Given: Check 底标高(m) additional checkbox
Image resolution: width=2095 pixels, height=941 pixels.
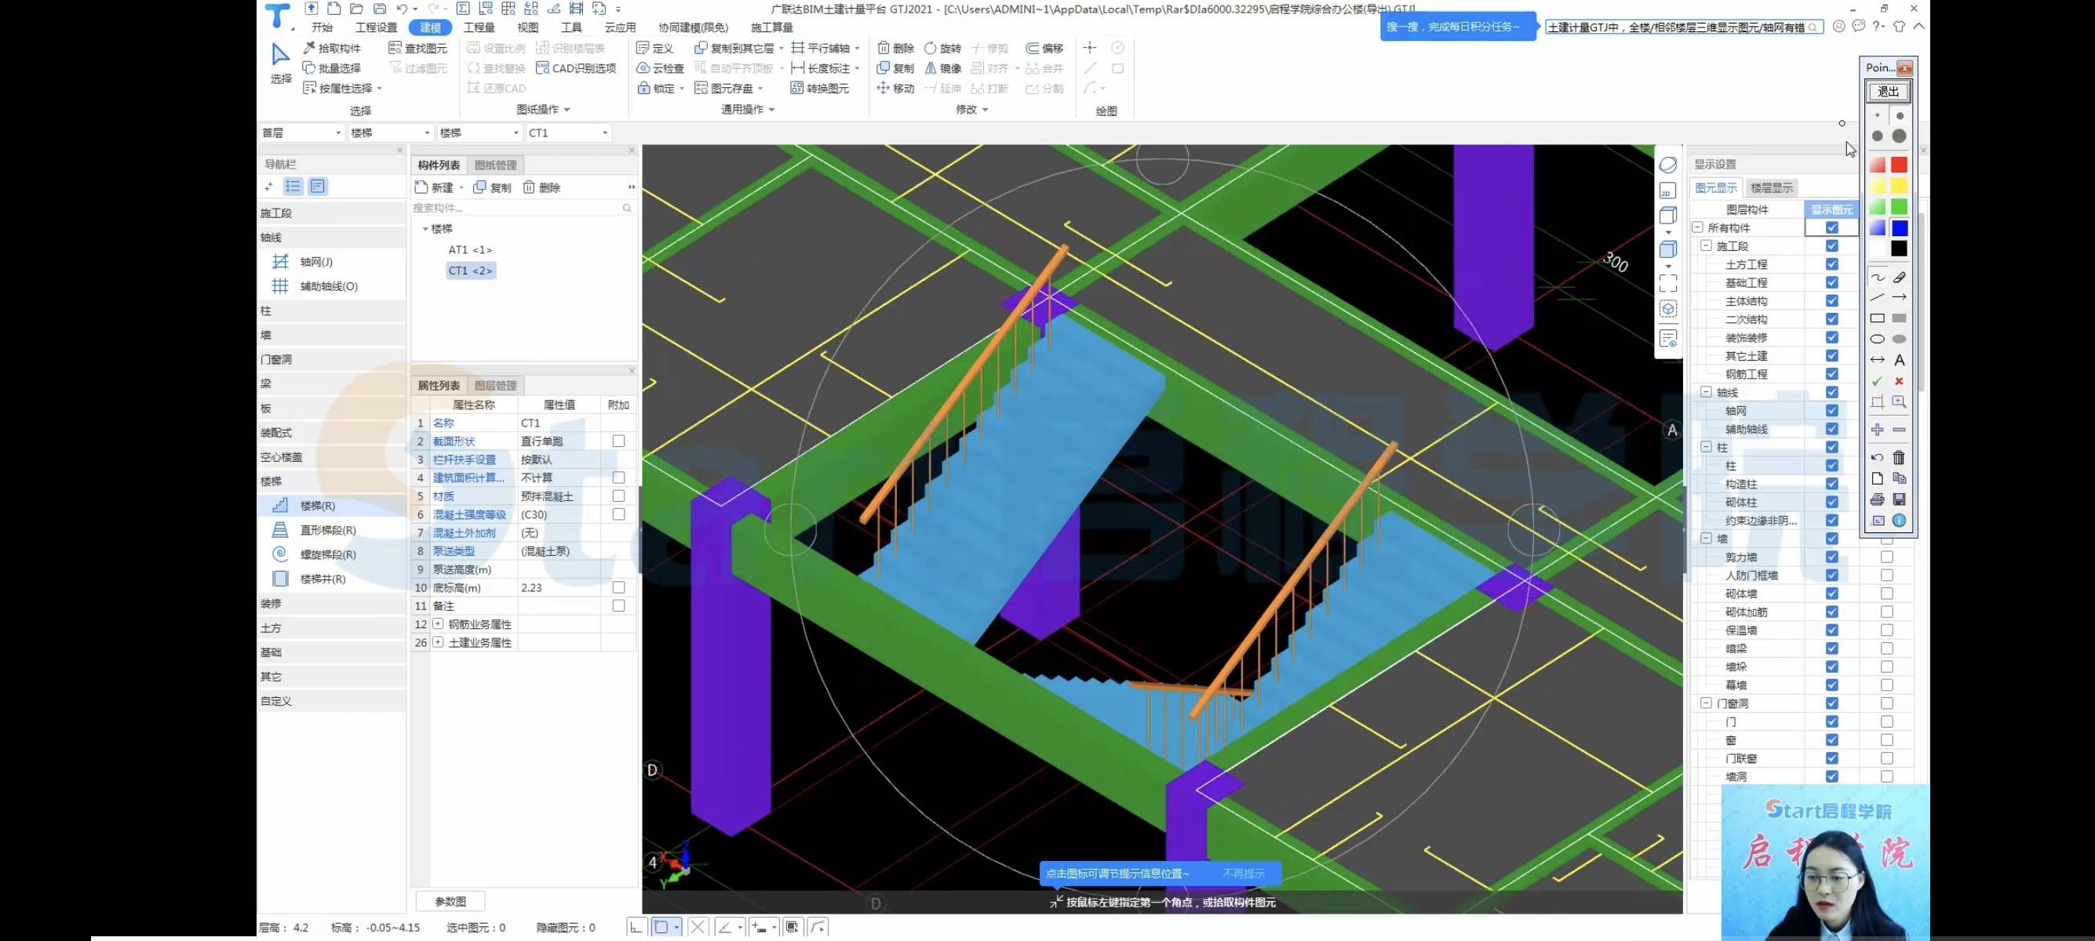Looking at the screenshot, I should coord(619,587).
